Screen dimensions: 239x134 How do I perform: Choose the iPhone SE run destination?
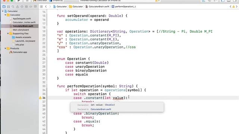(x=56, y=1)
